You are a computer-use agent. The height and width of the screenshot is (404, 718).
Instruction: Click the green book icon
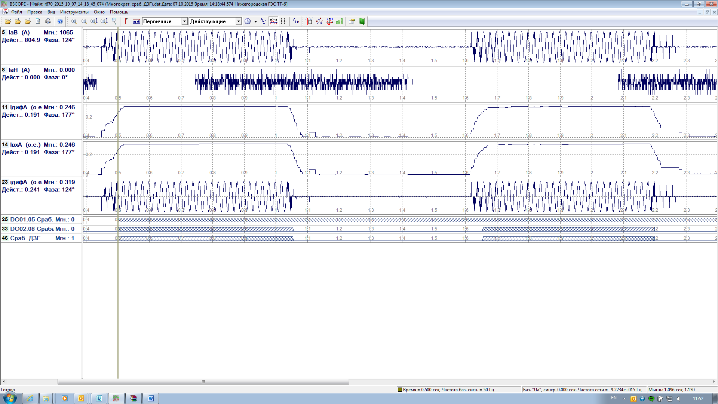pyautogui.click(x=362, y=21)
